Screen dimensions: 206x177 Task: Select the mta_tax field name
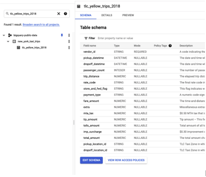click(x=88, y=113)
